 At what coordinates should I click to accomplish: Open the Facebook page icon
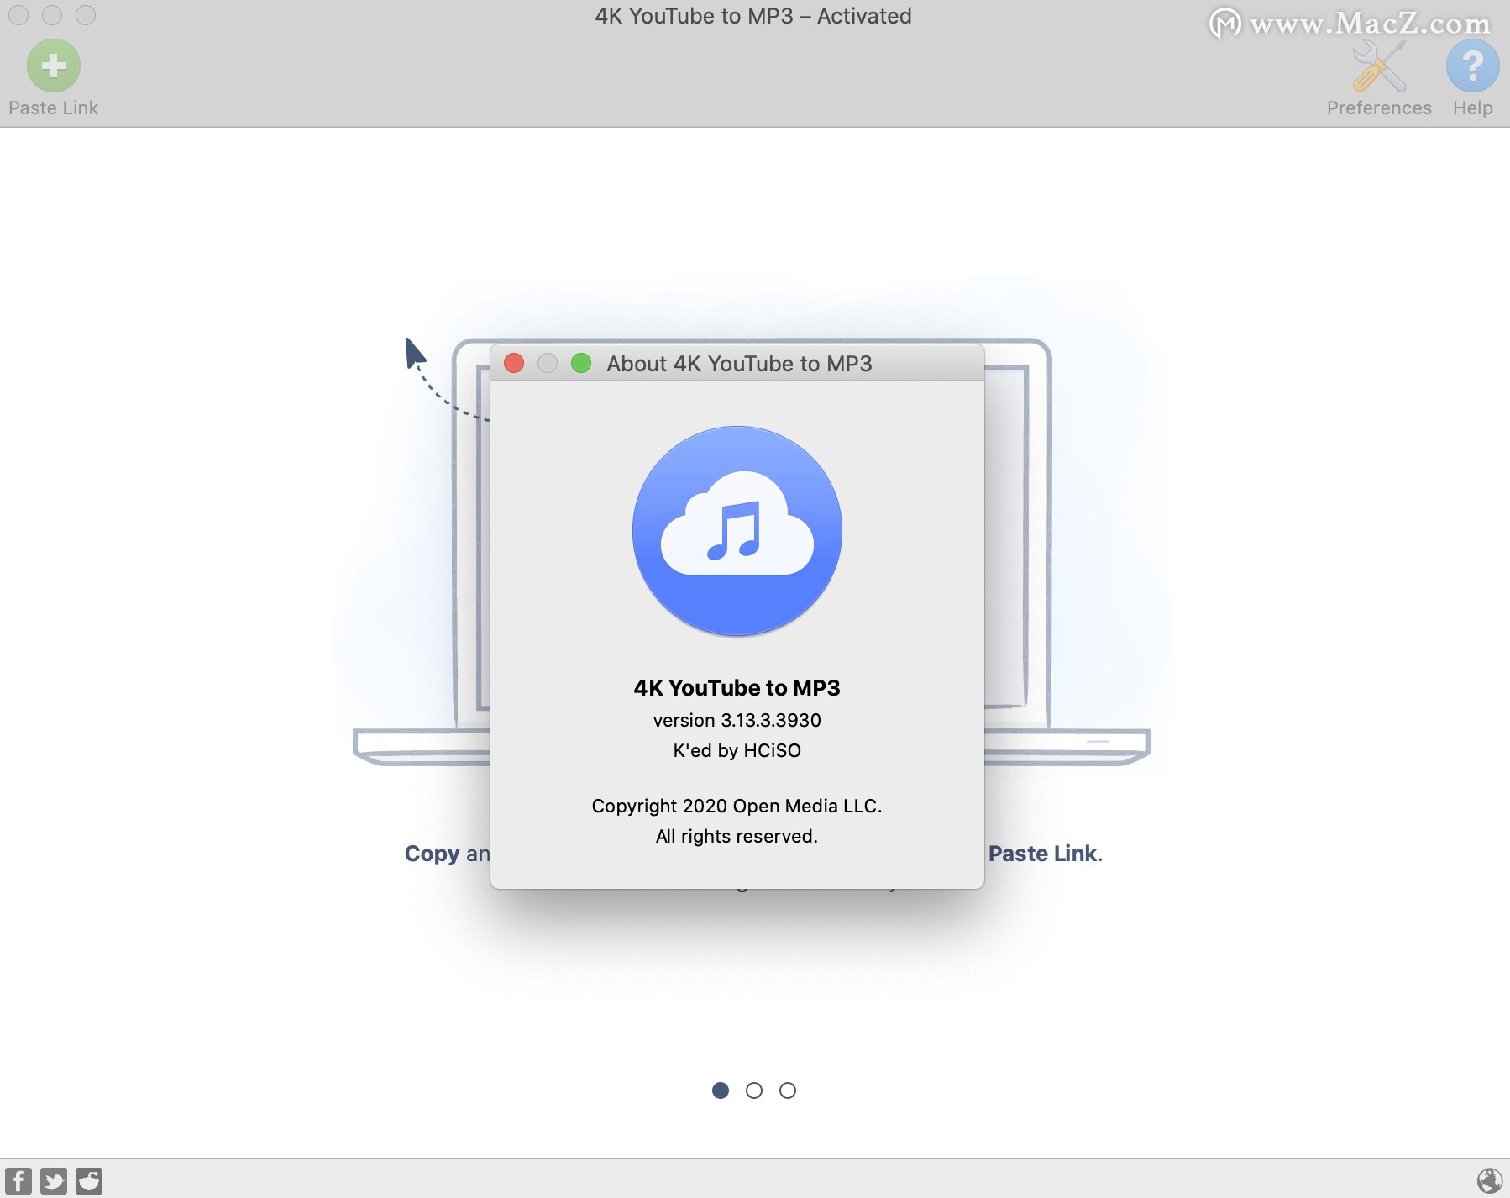pyautogui.click(x=18, y=1180)
